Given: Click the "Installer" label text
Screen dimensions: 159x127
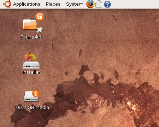Looking at the screenshot, I should [x=31, y=72].
